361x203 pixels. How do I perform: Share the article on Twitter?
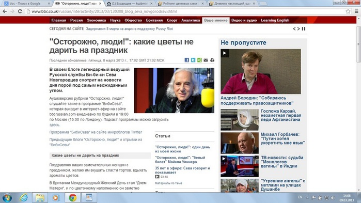coord(193,60)
